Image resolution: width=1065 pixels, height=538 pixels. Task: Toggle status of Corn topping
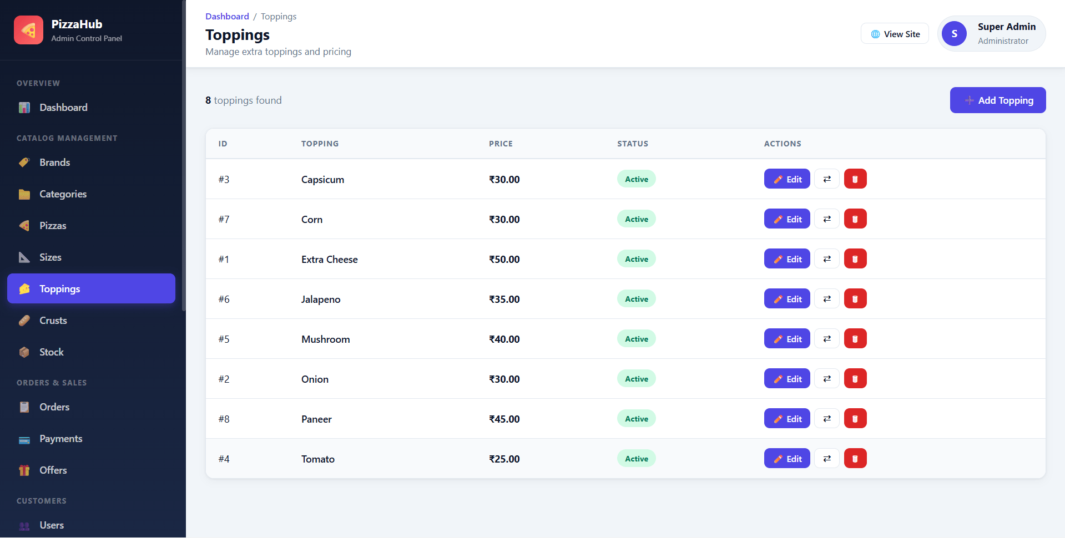(827, 219)
